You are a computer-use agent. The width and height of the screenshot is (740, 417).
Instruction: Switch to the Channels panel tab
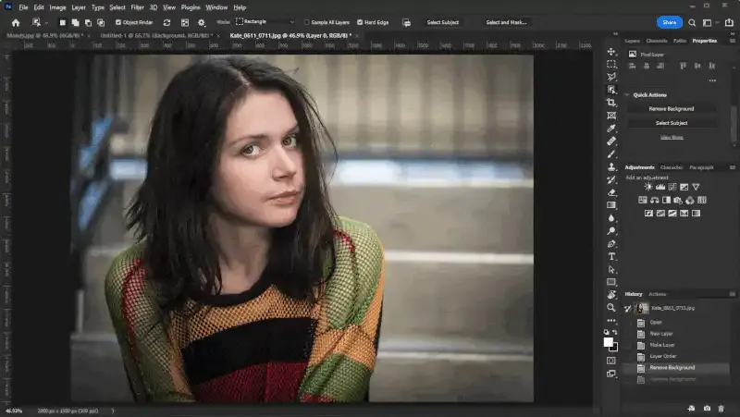pyautogui.click(x=657, y=41)
